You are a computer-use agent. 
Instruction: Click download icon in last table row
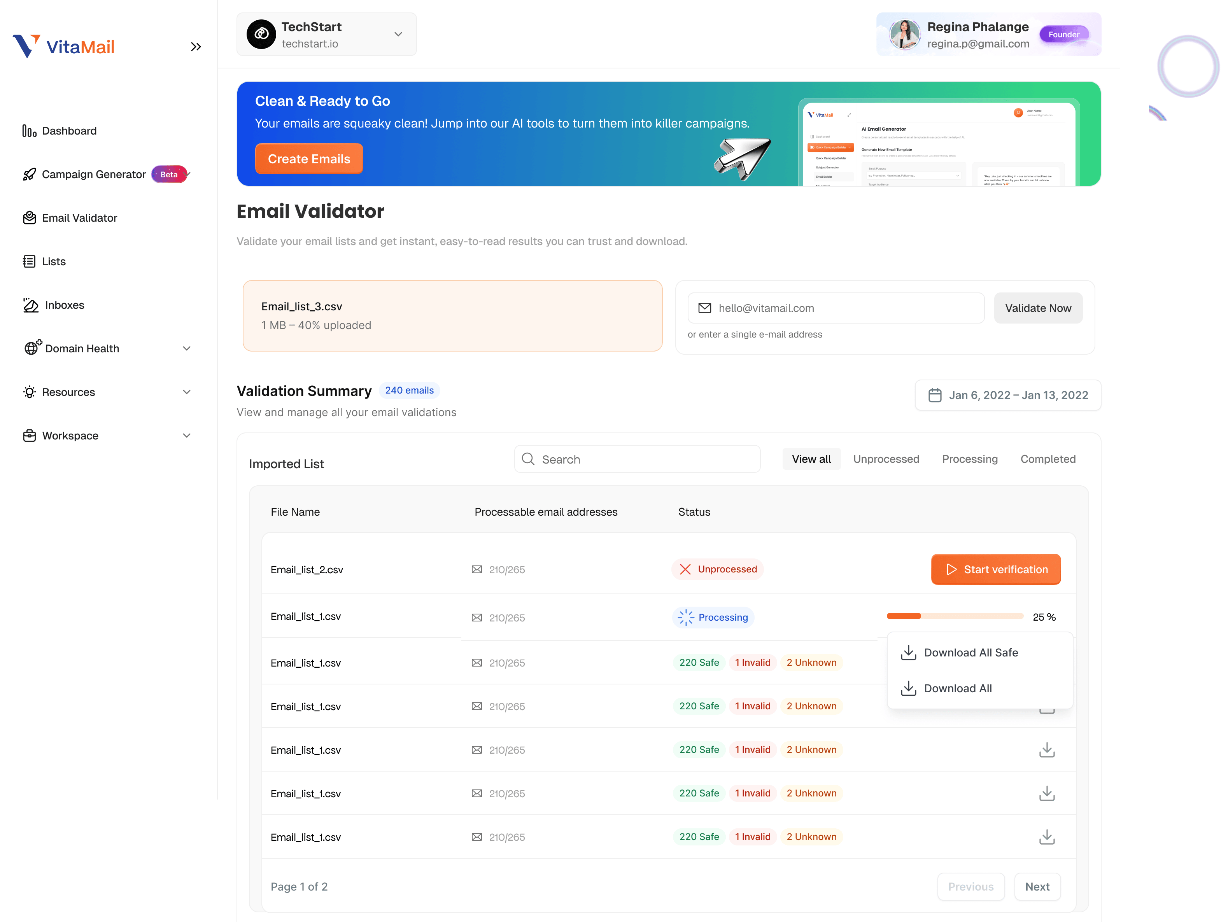pyautogui.click(x=1047, y=837)
